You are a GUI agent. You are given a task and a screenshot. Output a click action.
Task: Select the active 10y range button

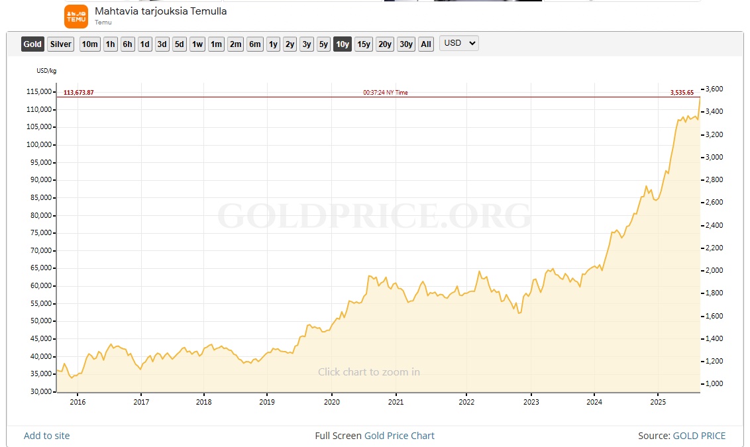[343, 44]
